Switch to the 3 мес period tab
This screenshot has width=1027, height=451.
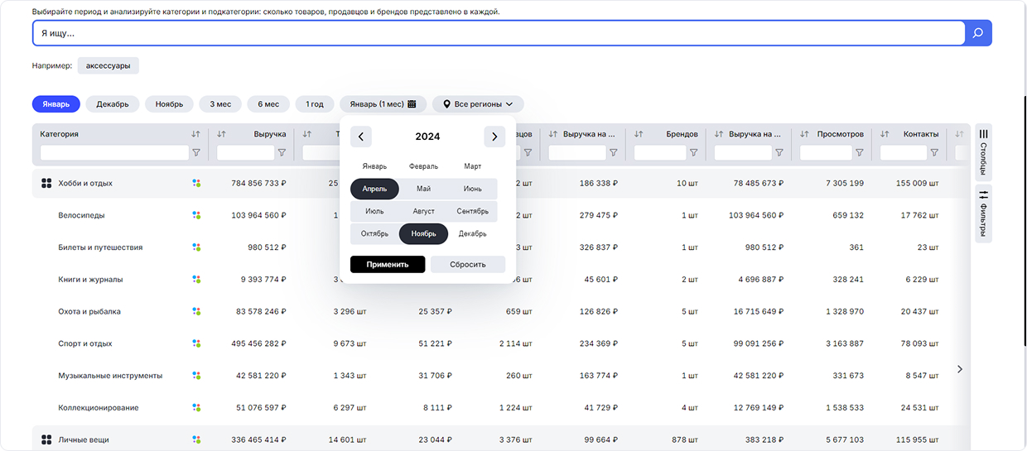coord(219,104)
